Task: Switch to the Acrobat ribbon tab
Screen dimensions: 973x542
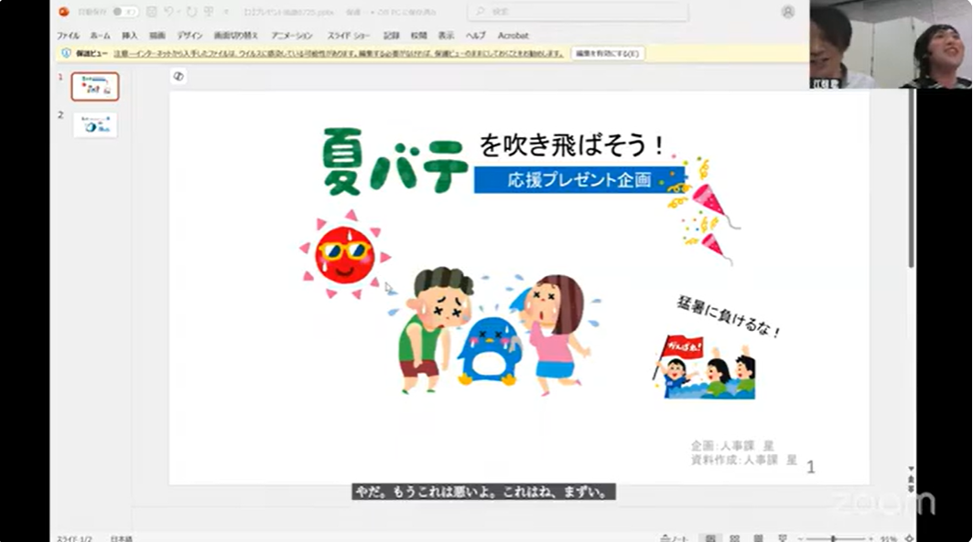Action: point(514,36)
